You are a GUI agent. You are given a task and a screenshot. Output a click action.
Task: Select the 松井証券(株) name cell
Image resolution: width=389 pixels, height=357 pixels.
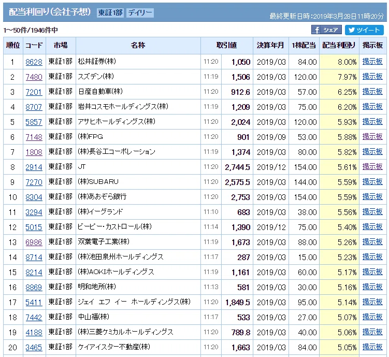[x=138, y=62]
